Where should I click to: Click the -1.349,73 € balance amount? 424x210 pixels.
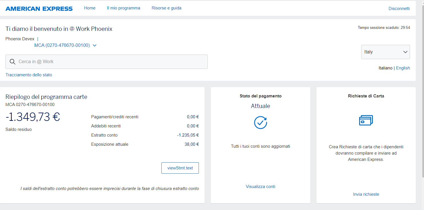click(x=33, y=117)
